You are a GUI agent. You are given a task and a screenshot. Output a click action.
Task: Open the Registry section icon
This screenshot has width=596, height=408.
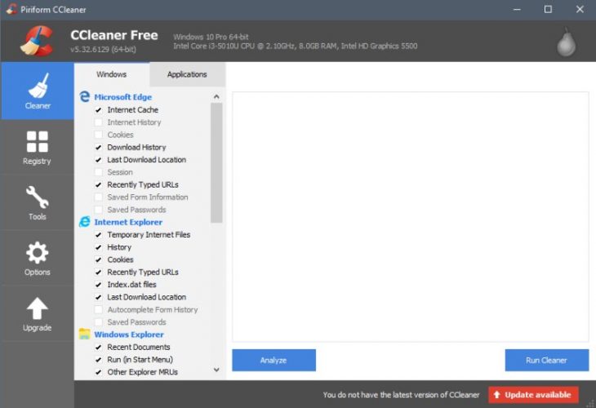pyautogui.click(x=38, y=141)
